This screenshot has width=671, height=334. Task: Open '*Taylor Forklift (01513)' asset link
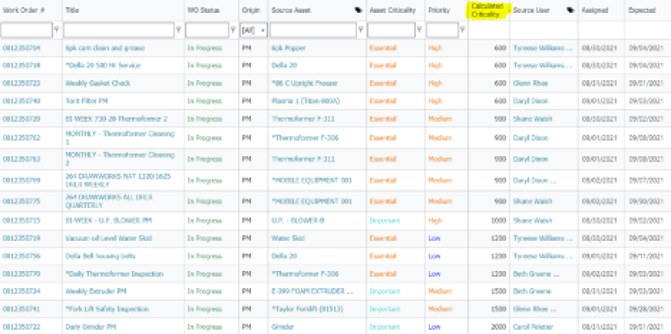[x=306, y=309]
